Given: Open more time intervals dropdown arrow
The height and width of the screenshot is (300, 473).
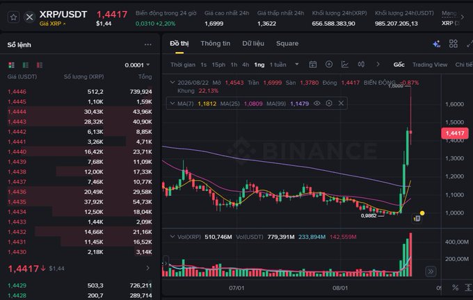Looking at the screenshot, I should point(297,64).
